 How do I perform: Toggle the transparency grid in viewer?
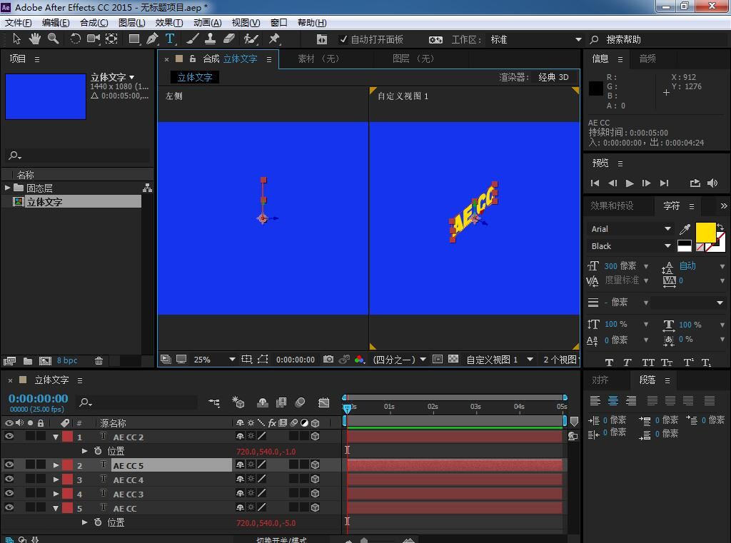click(453, 360)
